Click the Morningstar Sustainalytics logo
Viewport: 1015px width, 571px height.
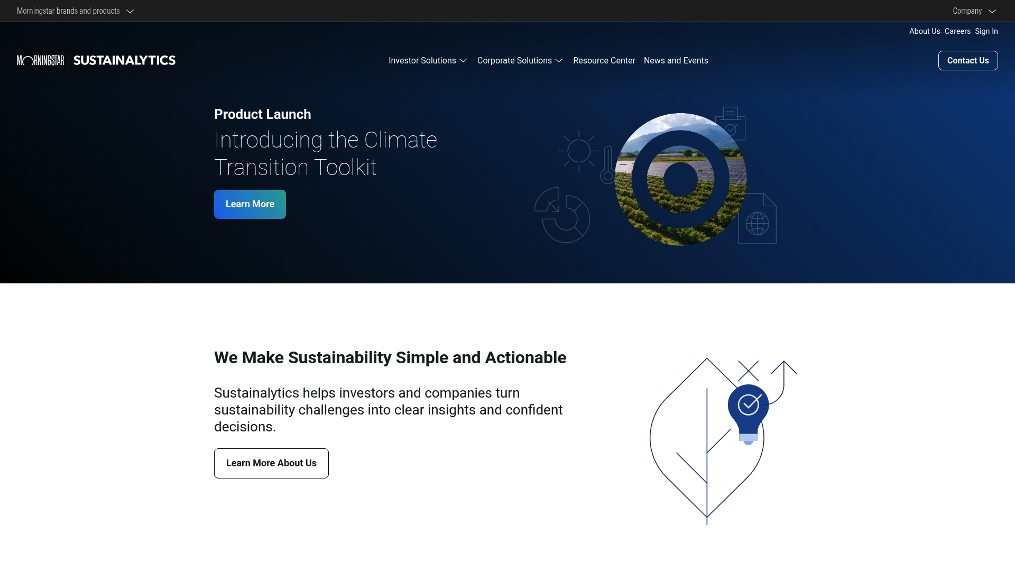(x=96, y=60)
